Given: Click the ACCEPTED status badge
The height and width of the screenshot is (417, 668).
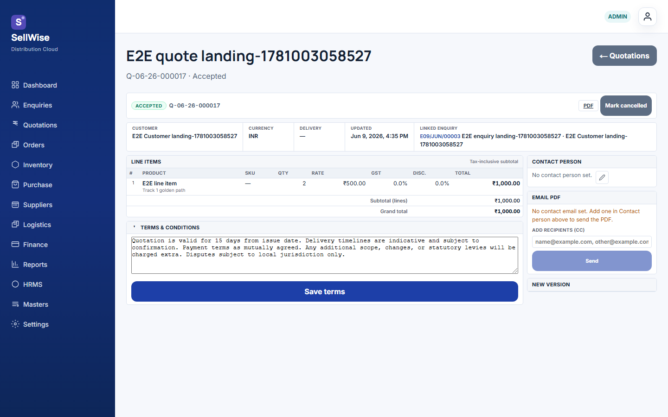Looking at the screenshot, I should click(x=149, y=106).
